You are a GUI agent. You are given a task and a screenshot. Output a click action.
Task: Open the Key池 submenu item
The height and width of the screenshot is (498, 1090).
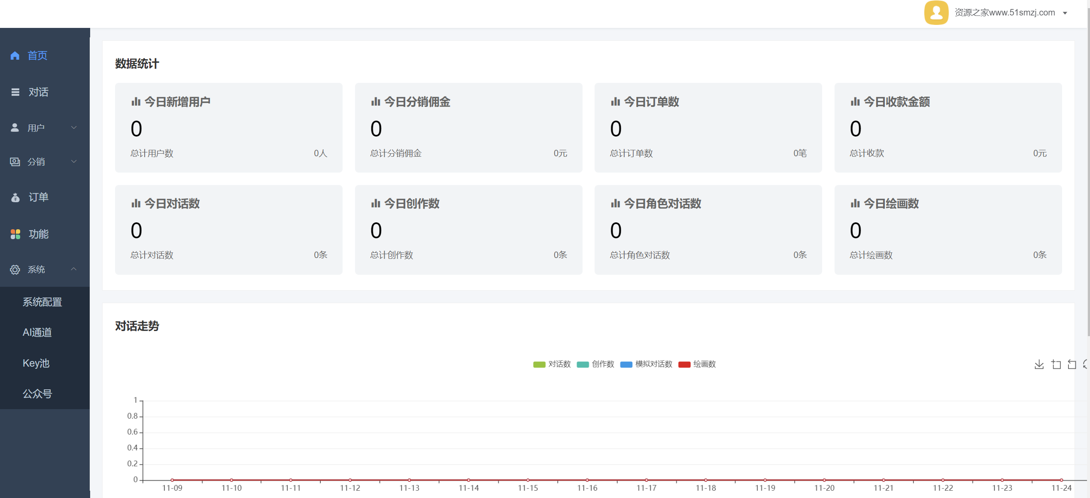pos(45,363)
